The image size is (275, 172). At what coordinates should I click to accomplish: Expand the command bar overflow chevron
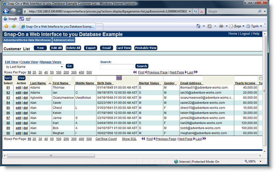[265, 24]
